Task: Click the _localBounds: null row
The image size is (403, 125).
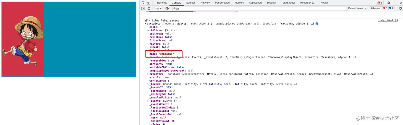Action: pos(163,111)
